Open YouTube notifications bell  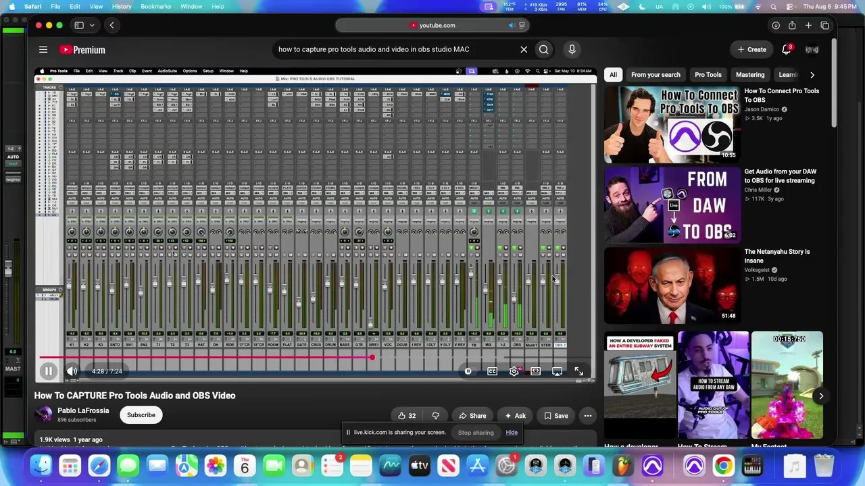[787, 49]
